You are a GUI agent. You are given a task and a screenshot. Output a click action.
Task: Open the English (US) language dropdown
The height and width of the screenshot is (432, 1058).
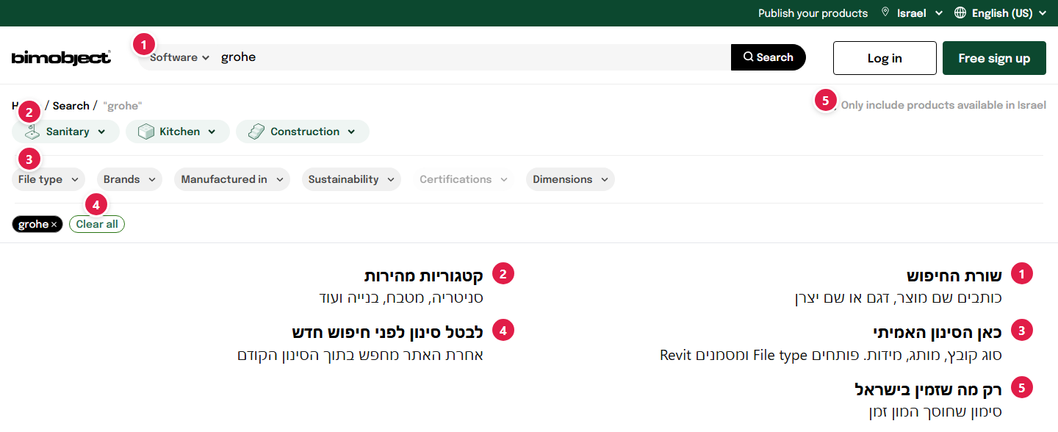click(1009, 13)
